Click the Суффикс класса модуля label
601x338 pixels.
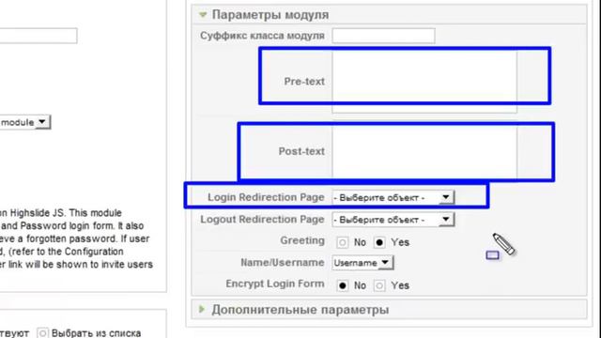[262, 36]
